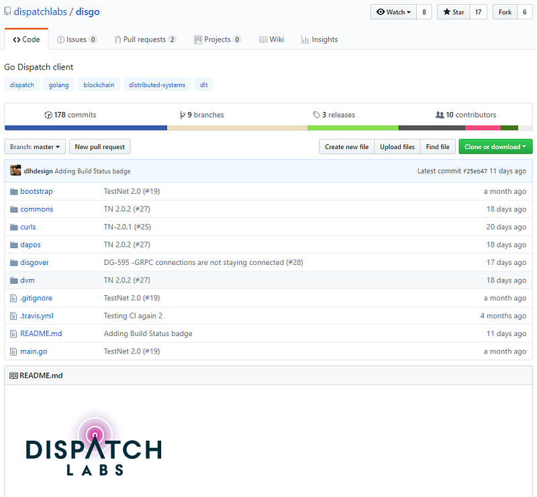Viewport: 537px width, 497px height.
Task: Click the New pull request button
Action: pyautogui.click(x=99, y=146)
